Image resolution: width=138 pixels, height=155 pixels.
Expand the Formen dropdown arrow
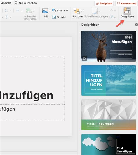pyautogui.click(x=67, y=11)
